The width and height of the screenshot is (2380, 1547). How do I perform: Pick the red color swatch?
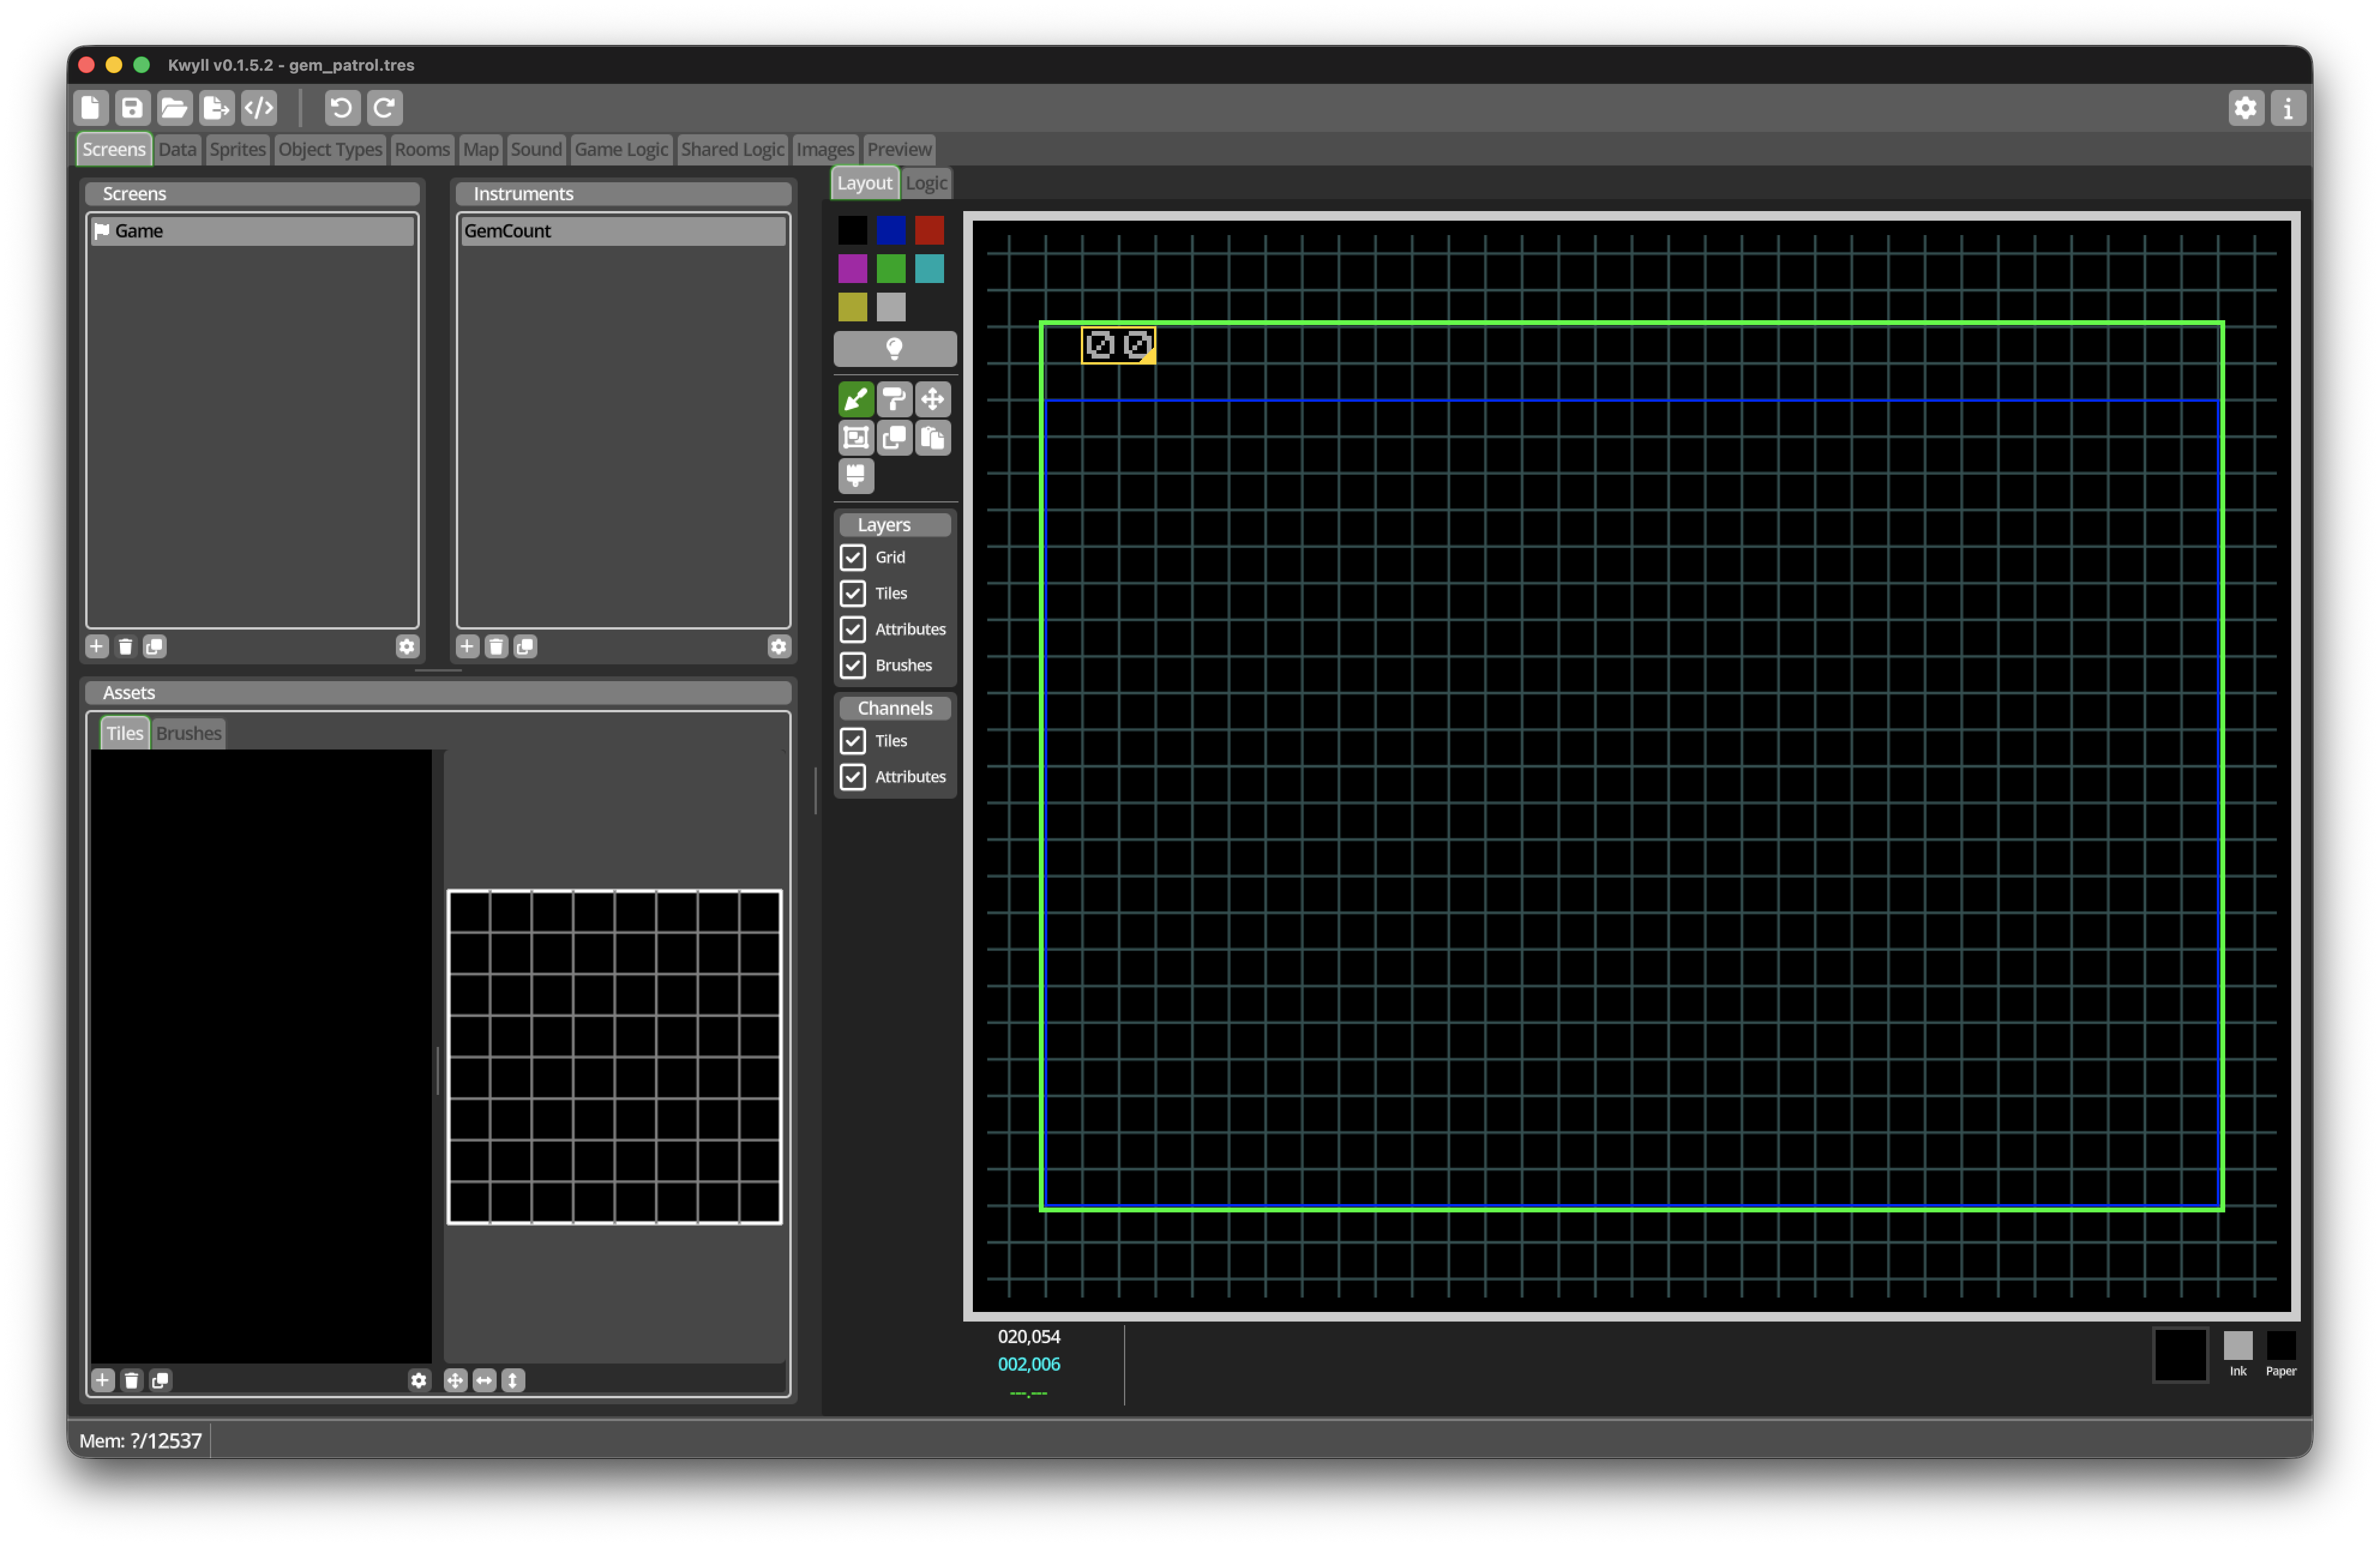[x=929, y=231]
